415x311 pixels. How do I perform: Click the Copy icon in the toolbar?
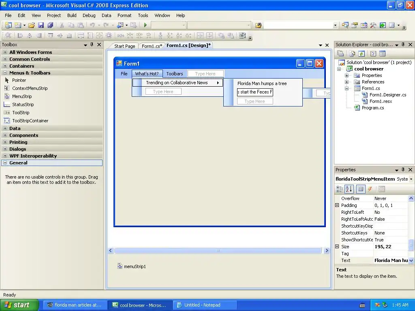(x=71, y=25)
